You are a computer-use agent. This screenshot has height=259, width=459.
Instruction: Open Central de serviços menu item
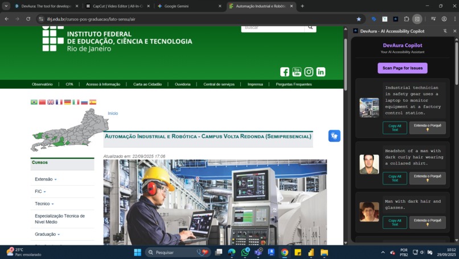[219, 84]
